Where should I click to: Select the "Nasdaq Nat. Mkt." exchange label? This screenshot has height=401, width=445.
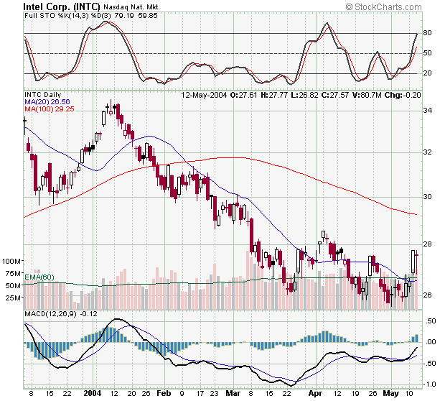click(x=131, y=6)
